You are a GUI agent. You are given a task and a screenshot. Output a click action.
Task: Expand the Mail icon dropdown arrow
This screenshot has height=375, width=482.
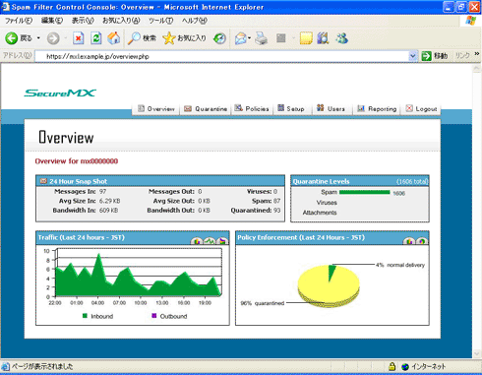[249, 38]
